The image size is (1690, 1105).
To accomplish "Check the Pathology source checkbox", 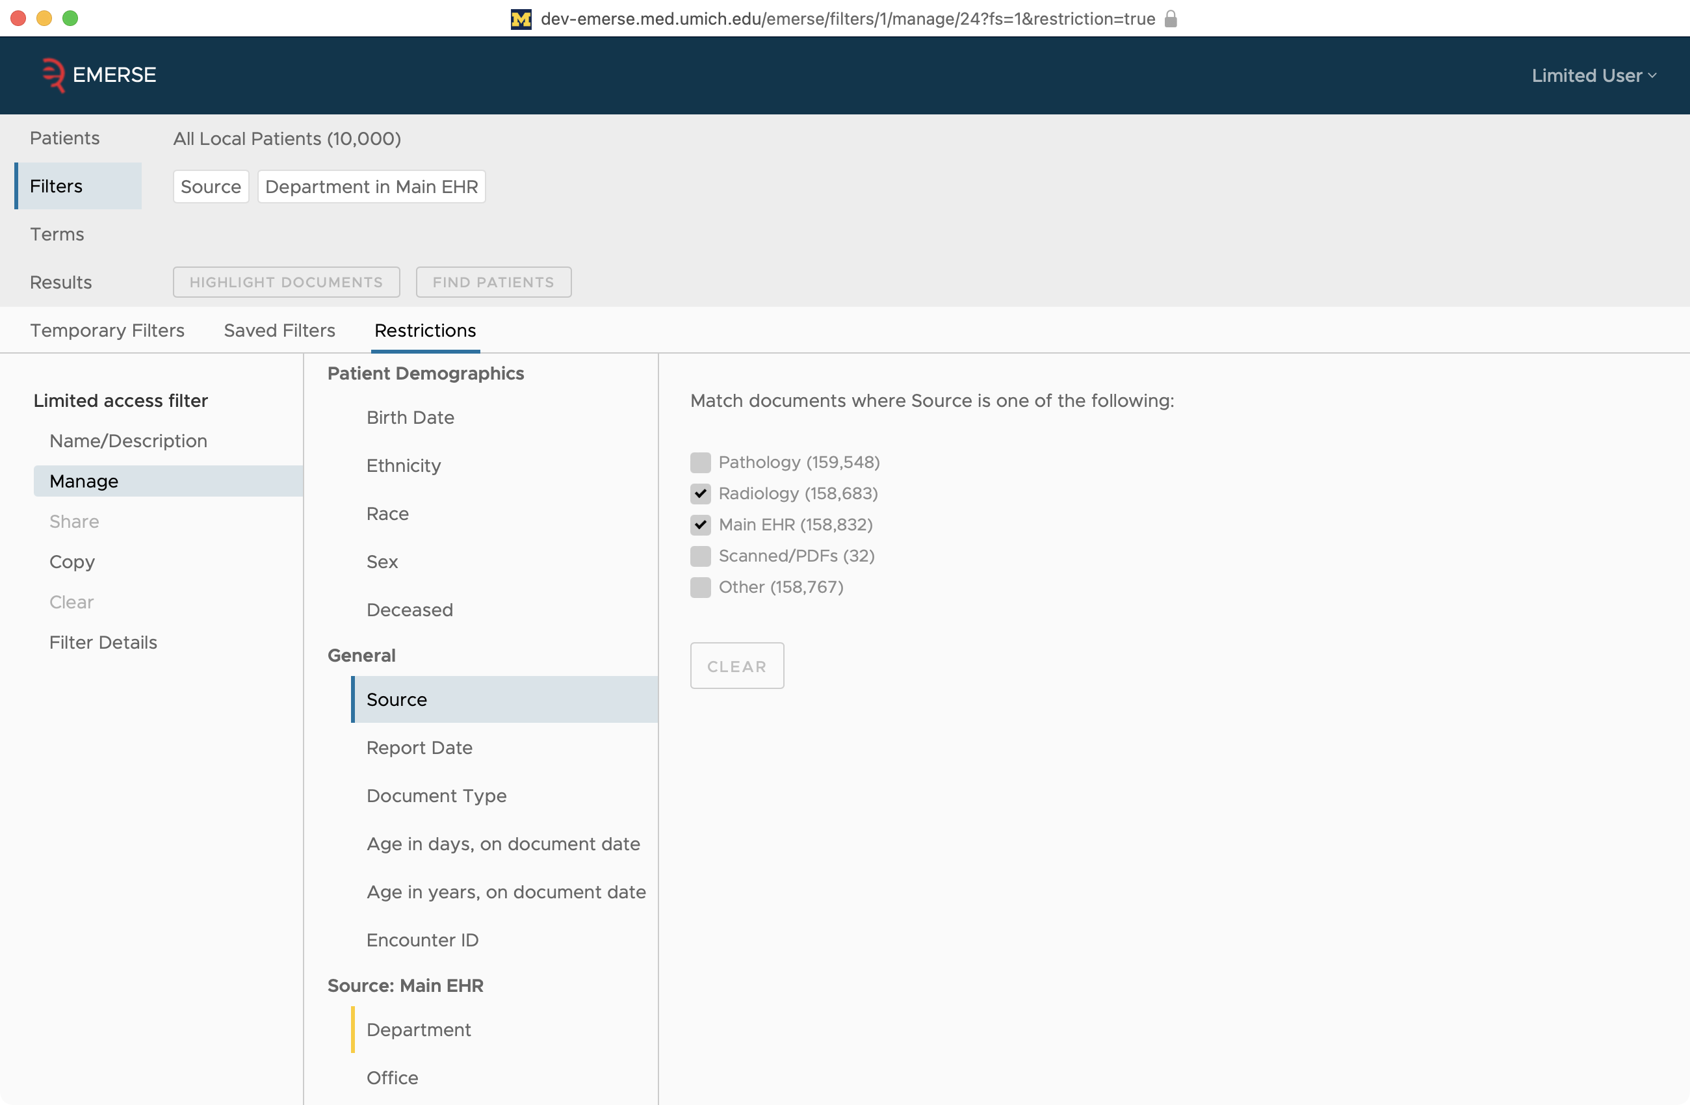I will pos(700,462).
